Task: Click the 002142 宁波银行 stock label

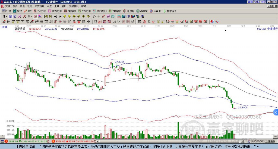Action: pos(267,29)
